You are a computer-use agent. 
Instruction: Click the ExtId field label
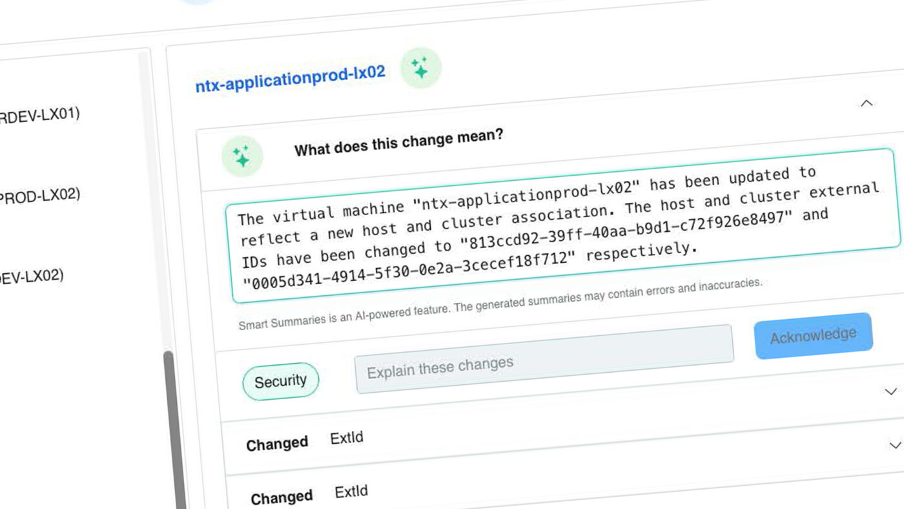point(346,438)
